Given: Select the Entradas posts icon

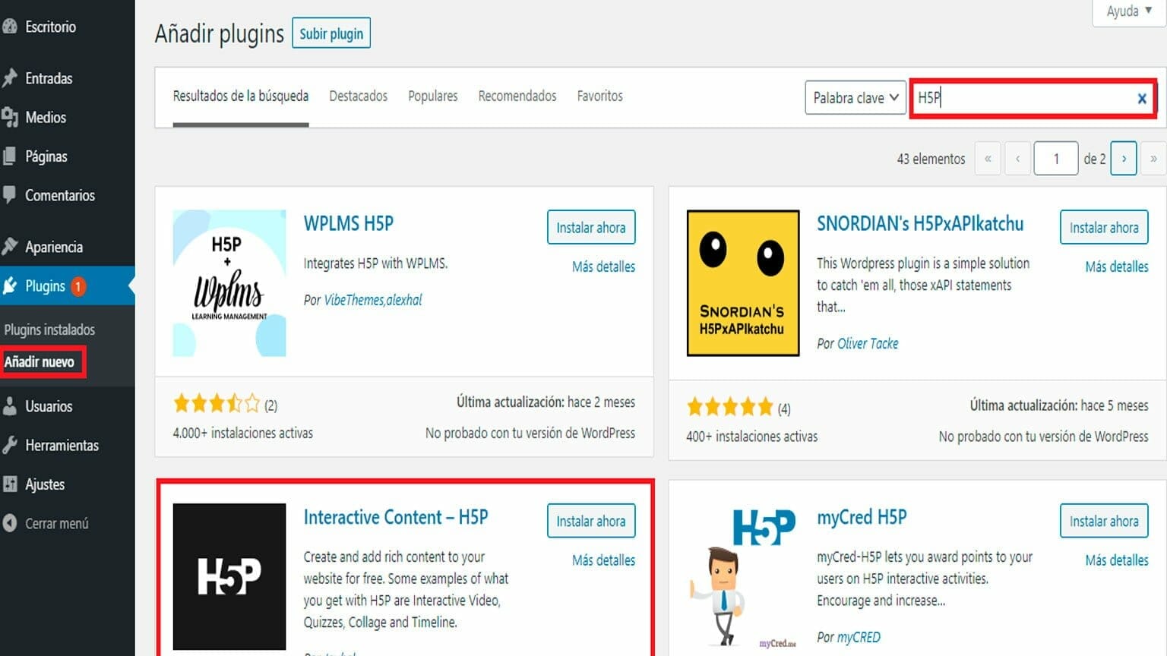Looking at the screenshot, I should (x=11, y=77).
